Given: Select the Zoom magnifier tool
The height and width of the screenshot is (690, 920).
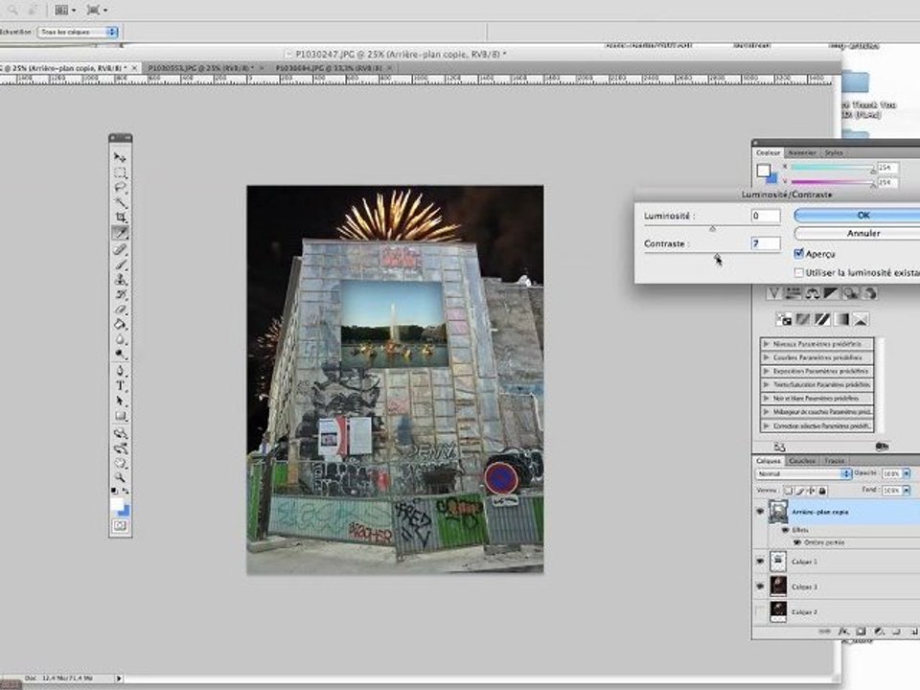Looking at the screenshot, I should 121,477.
